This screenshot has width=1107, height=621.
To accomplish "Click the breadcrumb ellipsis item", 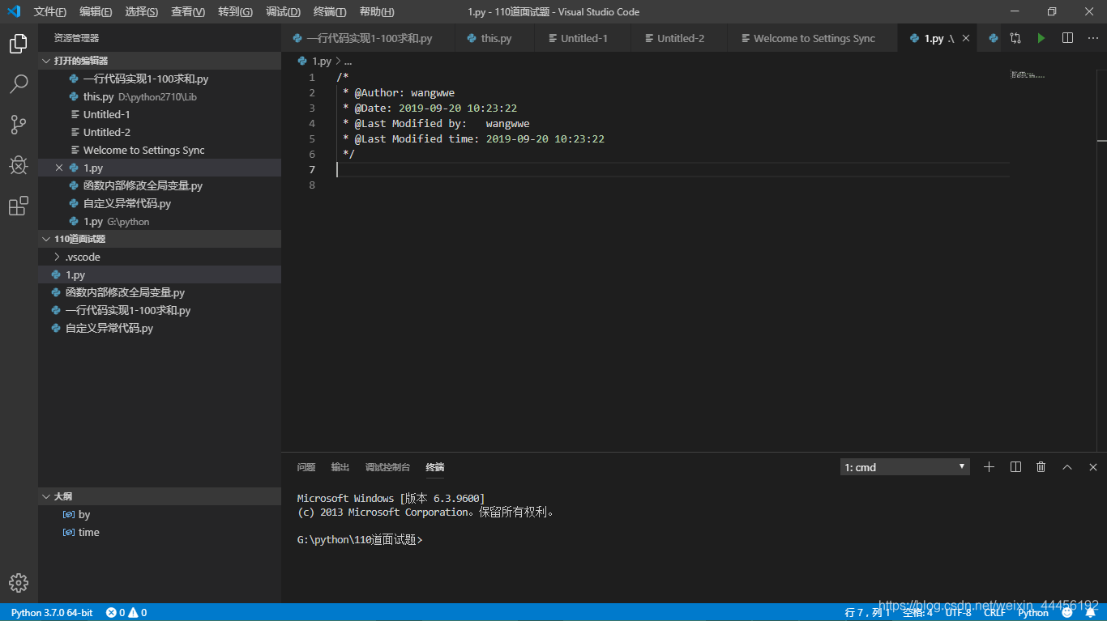I will coord(348,61).
